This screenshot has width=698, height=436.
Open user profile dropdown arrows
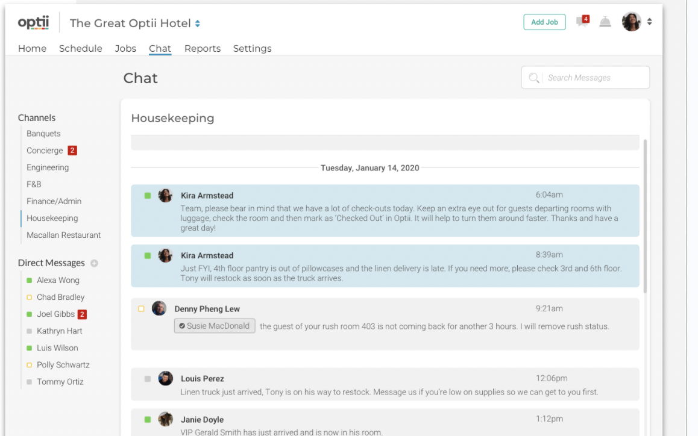649,22
